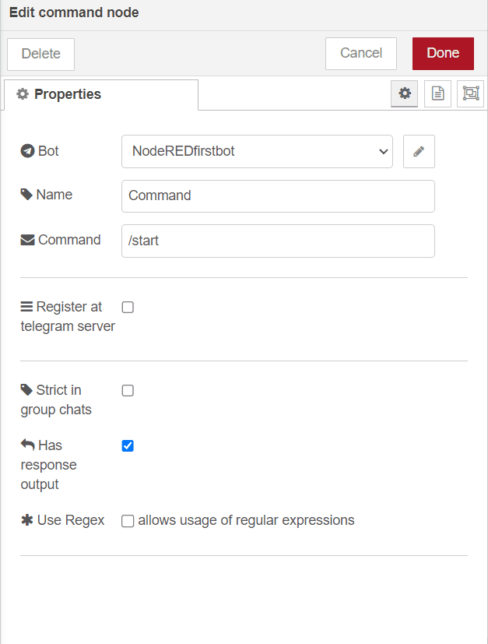Click the disabled Delete button
488x644 pixels.
40,54
